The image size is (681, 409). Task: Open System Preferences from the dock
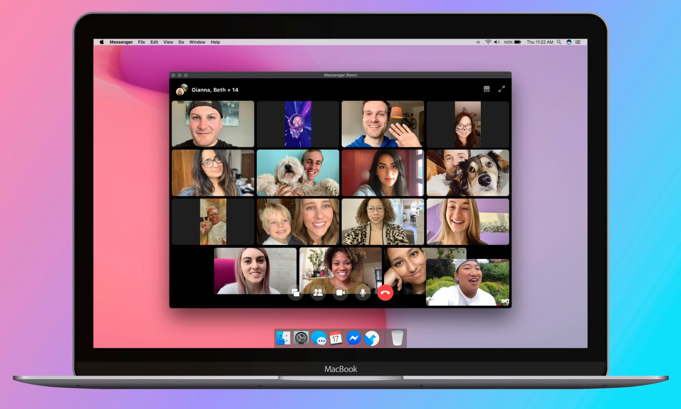coord(301,338)
